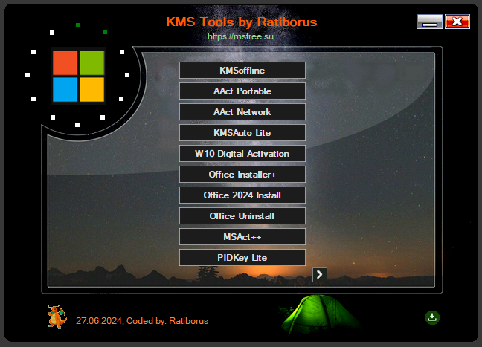Open W10 Digital Activation

coord(242,153)
